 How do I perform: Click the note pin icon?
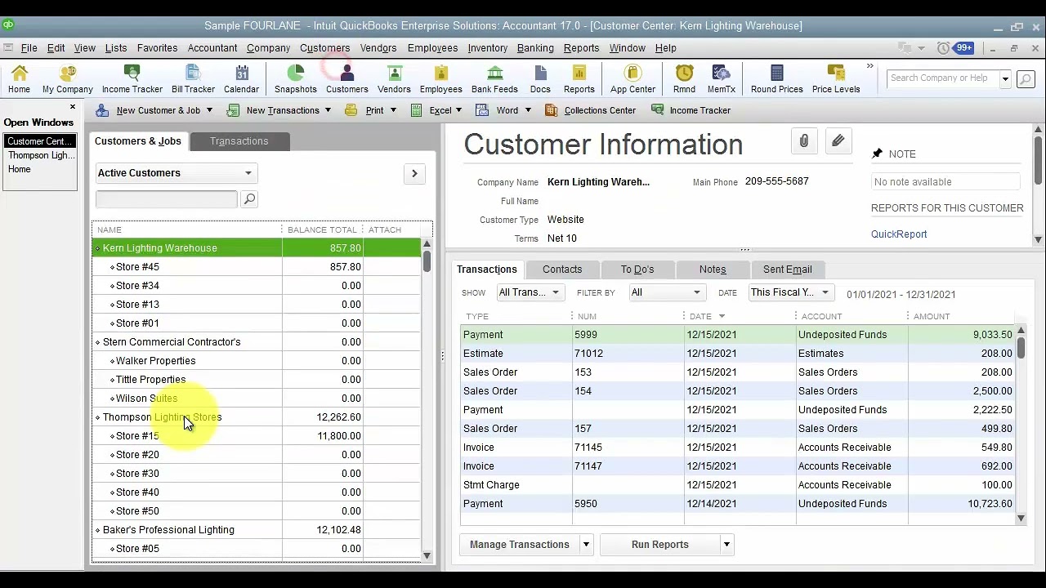pos(877,154)
